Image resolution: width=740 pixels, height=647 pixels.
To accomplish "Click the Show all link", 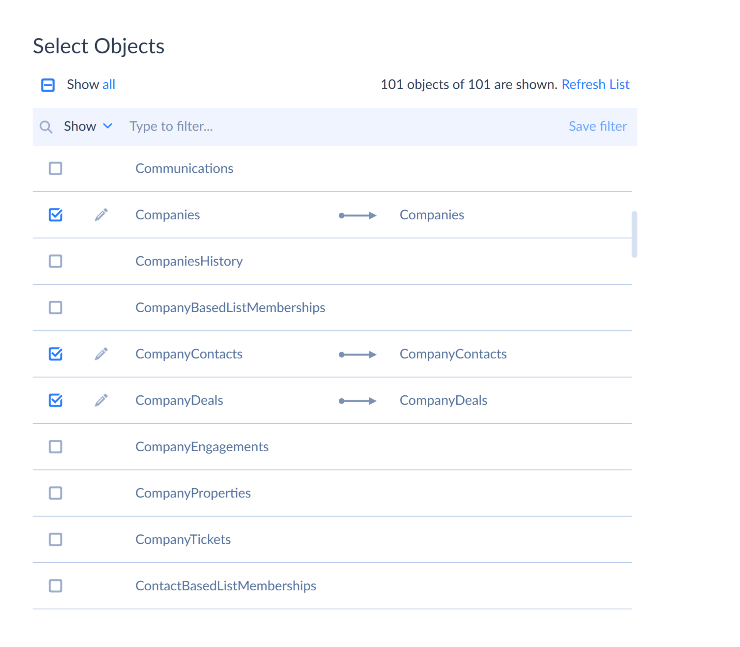I will (109, 84).
